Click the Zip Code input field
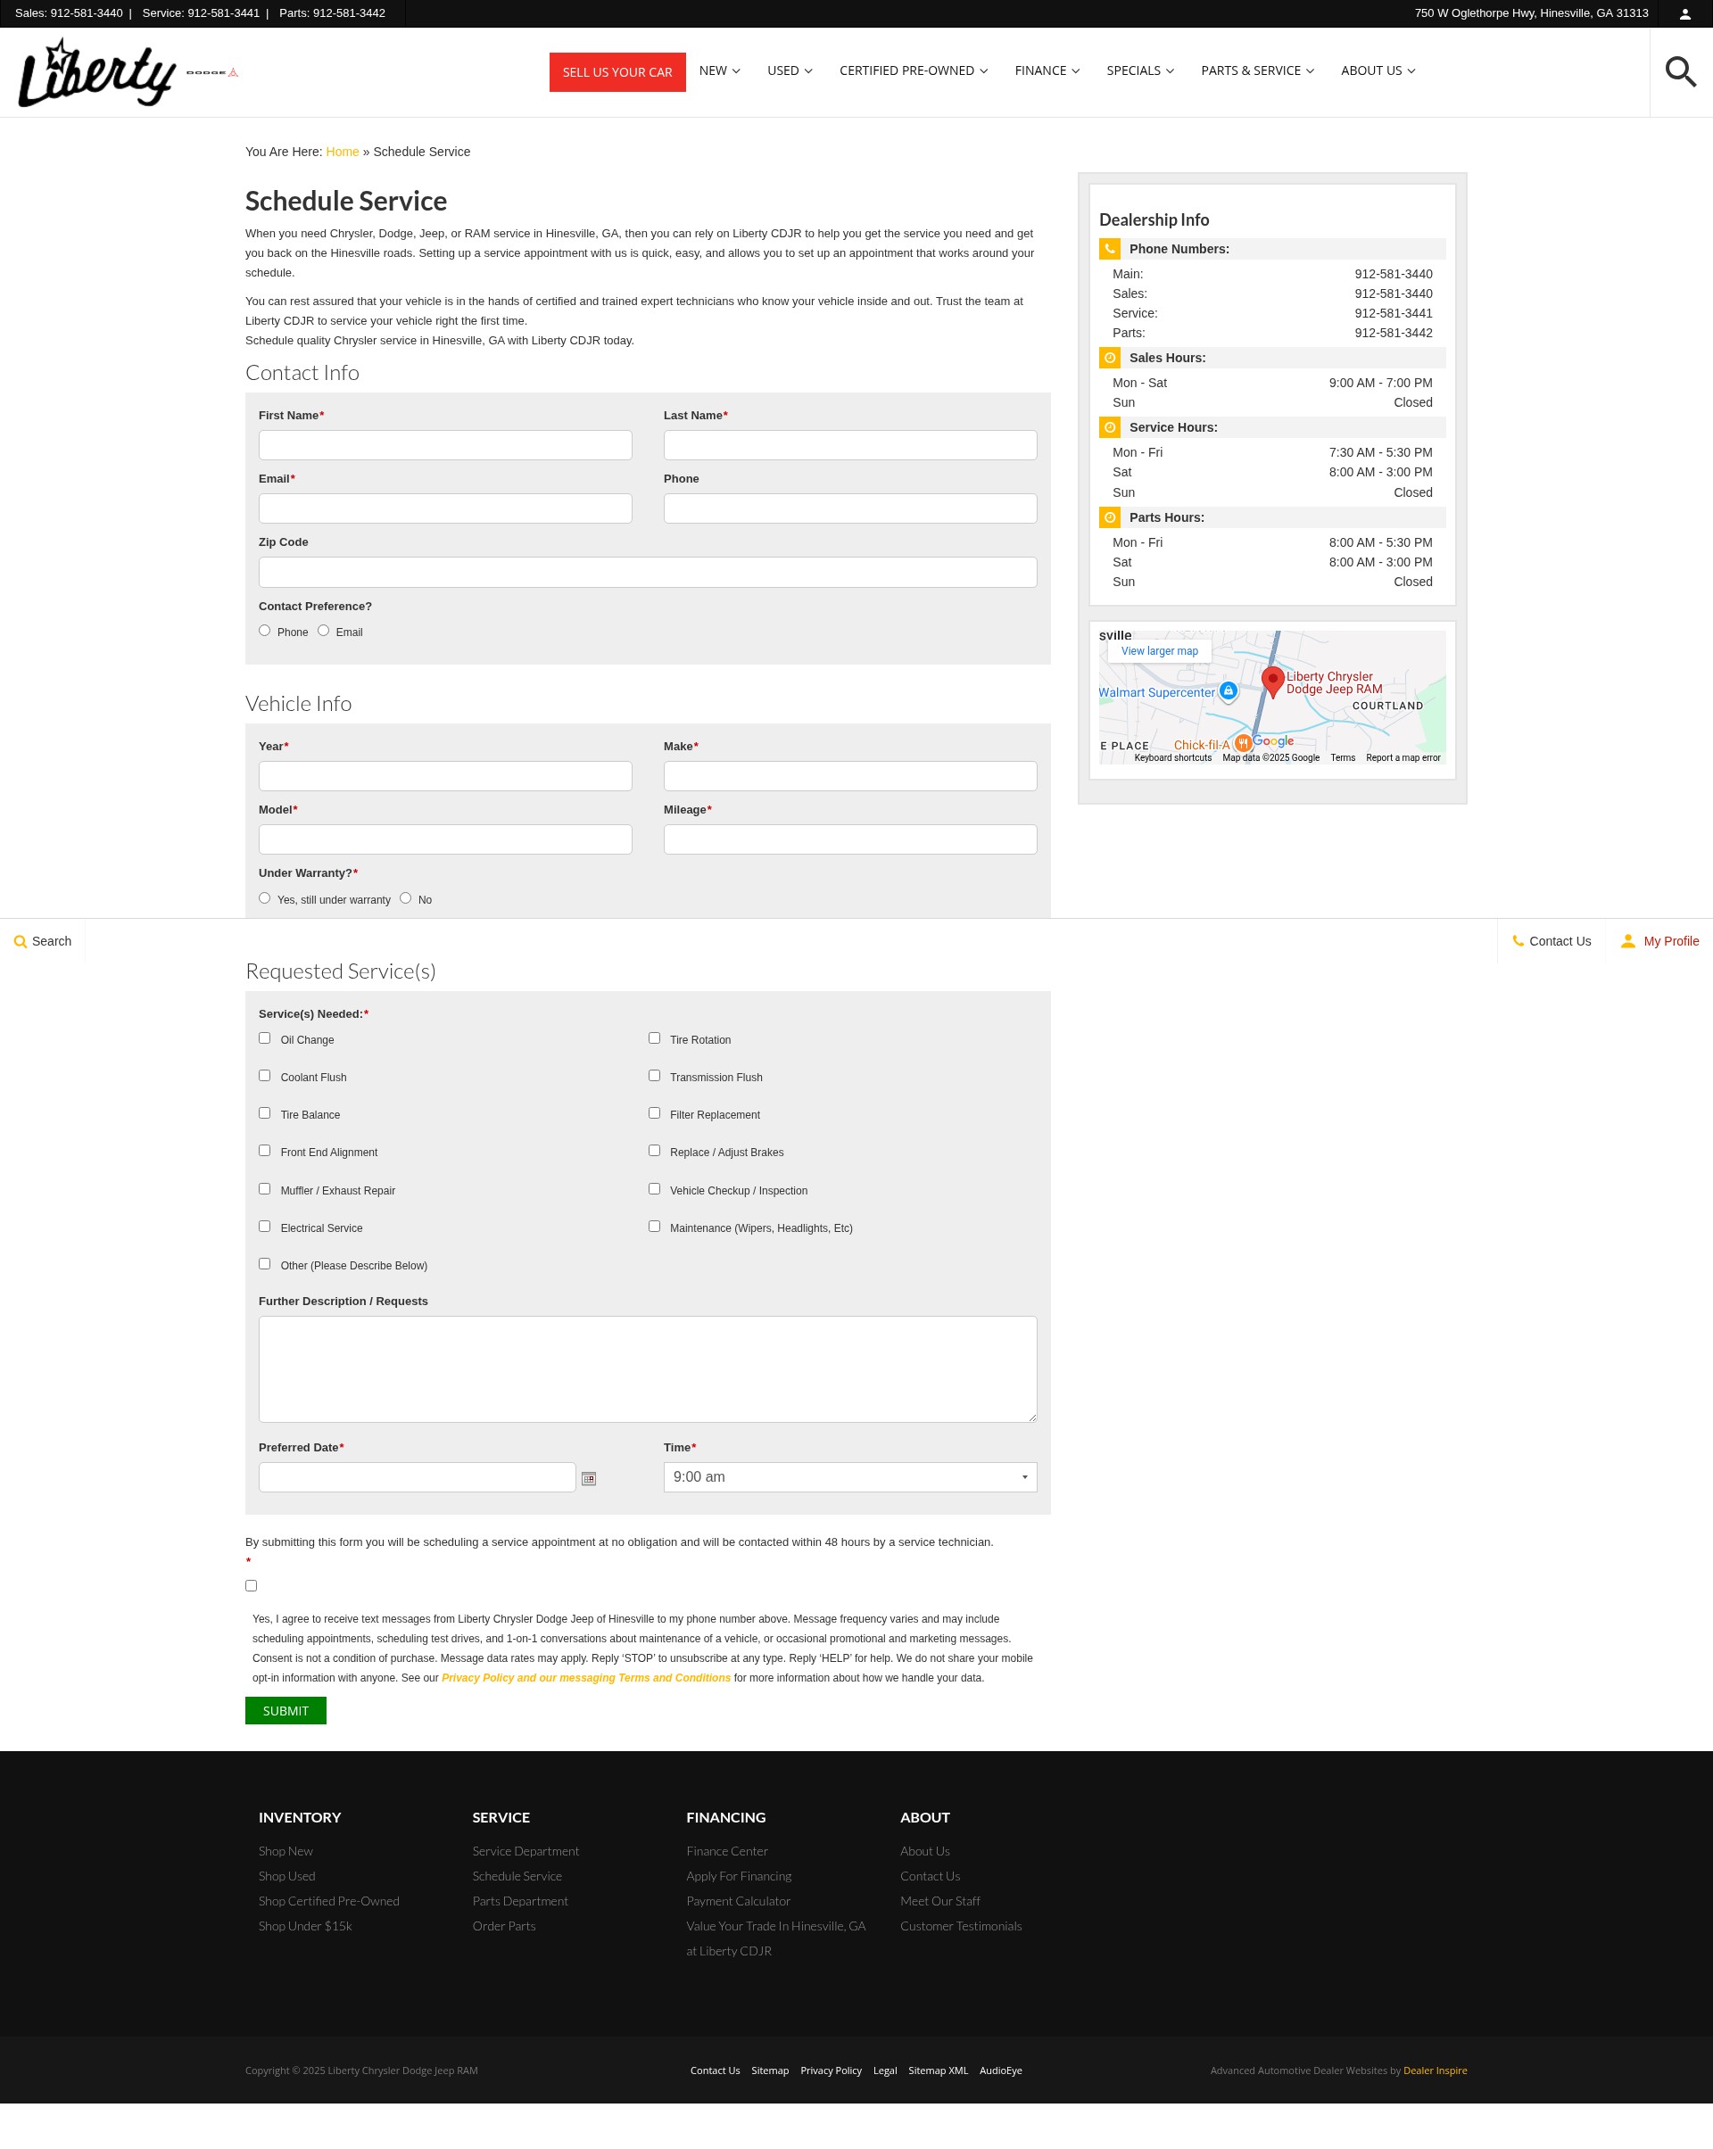1713x2149 pixels. [647, 572]
